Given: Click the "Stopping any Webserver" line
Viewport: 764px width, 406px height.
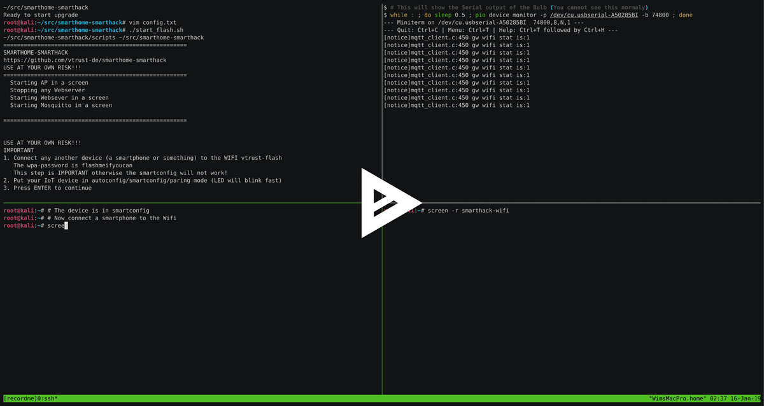Looking at the screenshot, I should 48,90.
